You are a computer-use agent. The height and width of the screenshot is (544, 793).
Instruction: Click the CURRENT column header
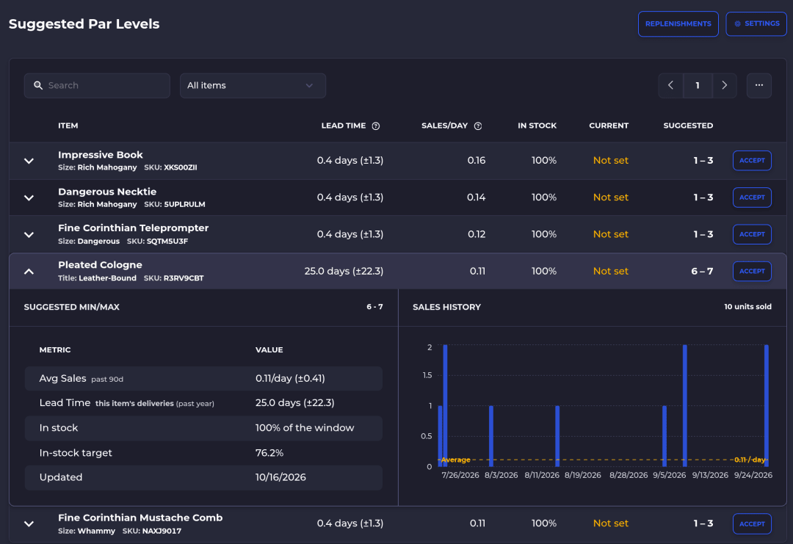tap(609, 126)
